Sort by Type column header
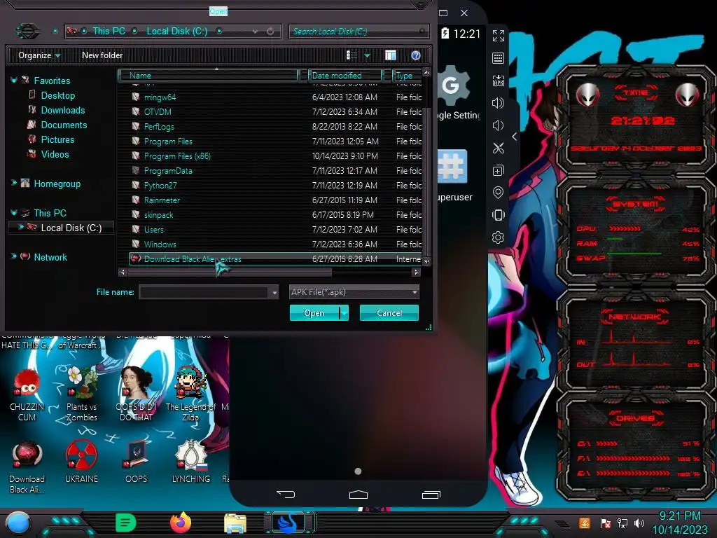 click(x=407, y=76)
